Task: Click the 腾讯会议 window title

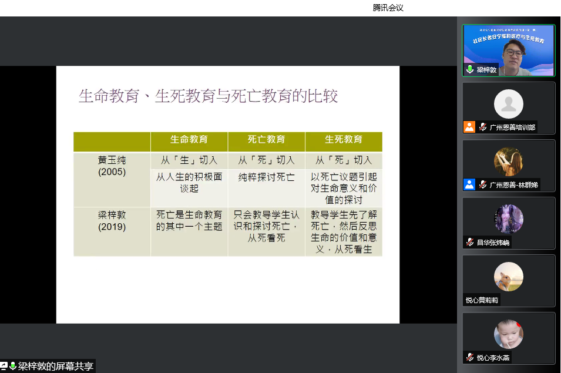Action: point(388,8)
